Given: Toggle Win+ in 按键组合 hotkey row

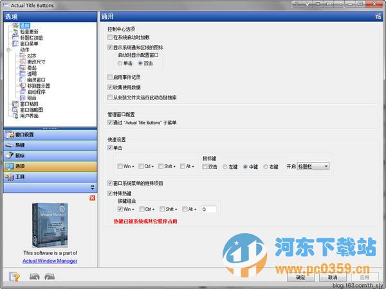Looking at the screenshot, I should click(x=120, y=209).
